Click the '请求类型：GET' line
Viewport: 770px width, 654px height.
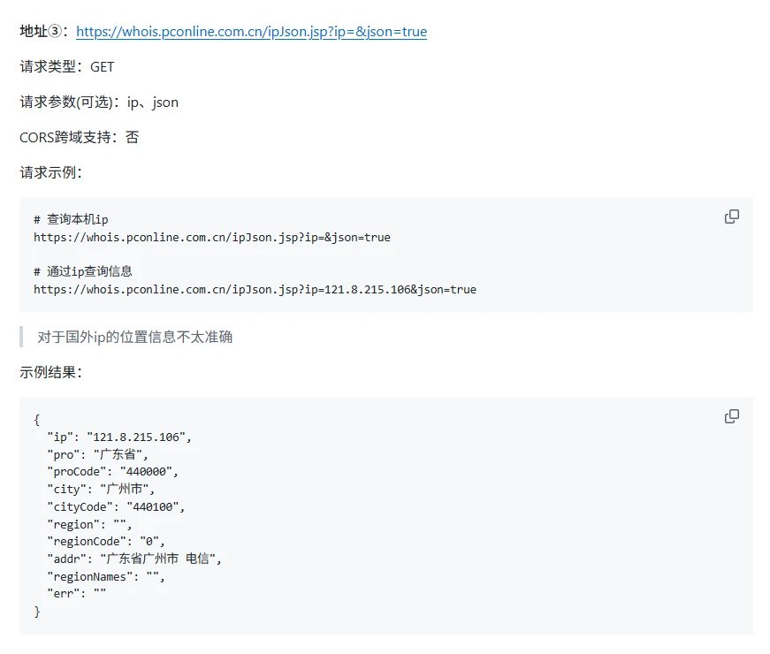click(x=67, y=67)
